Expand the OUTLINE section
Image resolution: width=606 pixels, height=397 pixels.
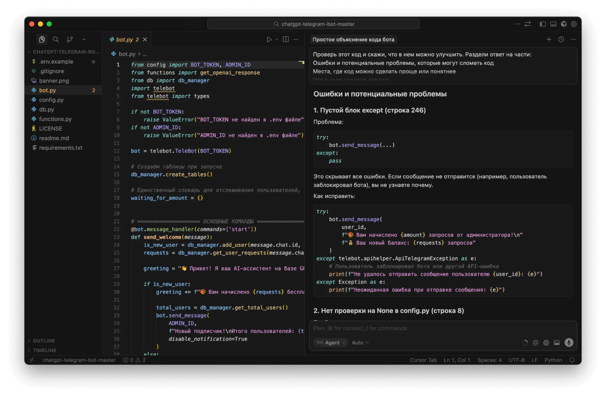click(44, 341)
